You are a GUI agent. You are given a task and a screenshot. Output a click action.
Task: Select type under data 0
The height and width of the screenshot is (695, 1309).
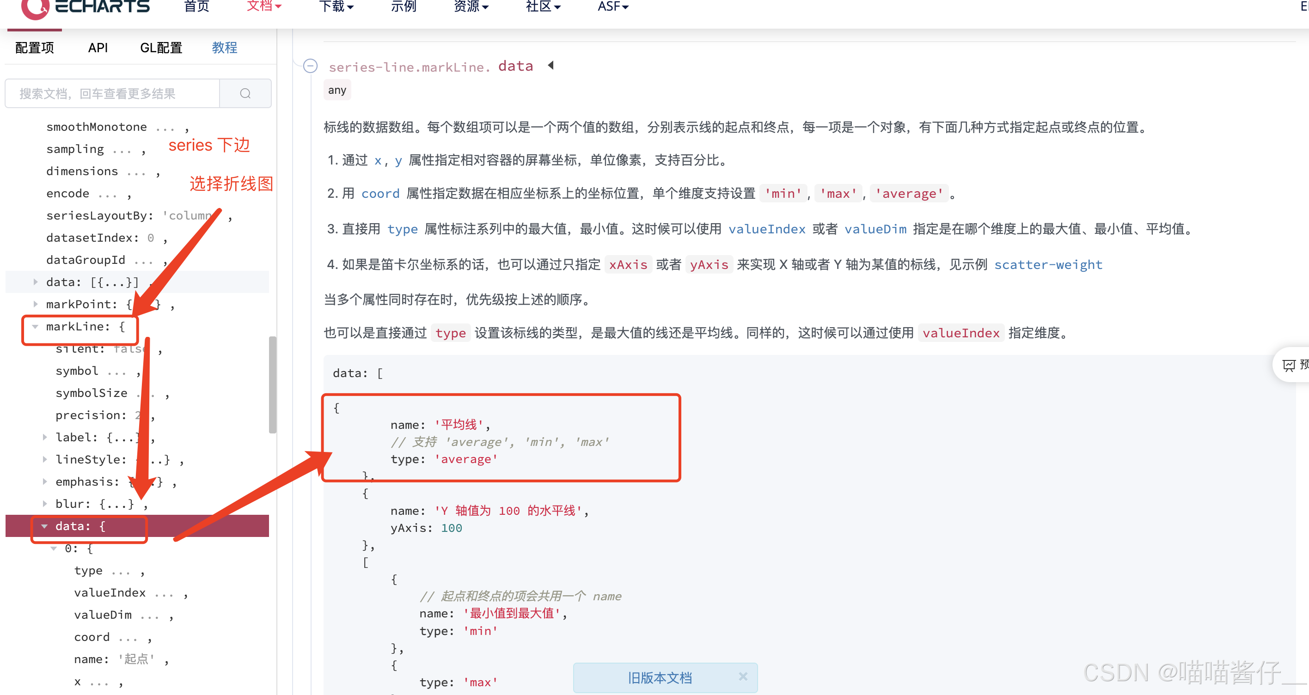(x=88, y=571)
